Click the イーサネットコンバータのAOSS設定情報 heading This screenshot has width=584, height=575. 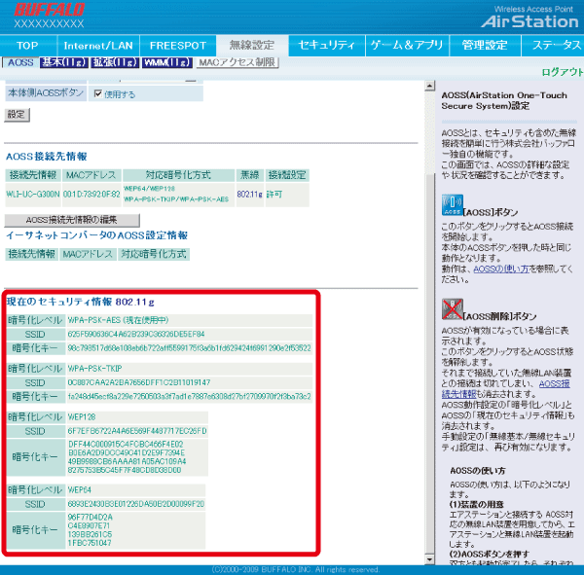point(96,235)
